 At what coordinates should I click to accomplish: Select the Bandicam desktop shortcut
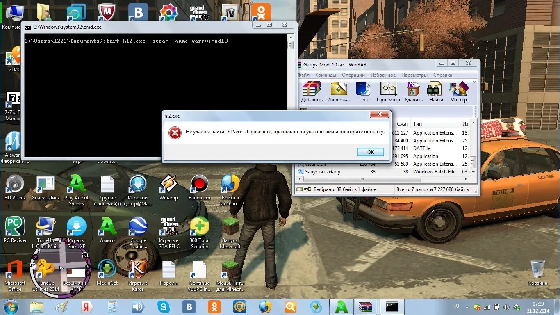click(x=199, y=188)
